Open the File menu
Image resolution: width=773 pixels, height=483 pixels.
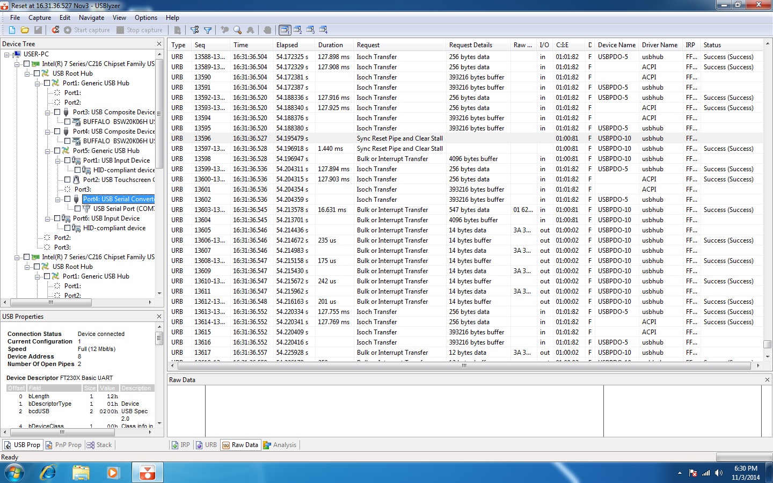pyautogui.click(x=15, y=18)
